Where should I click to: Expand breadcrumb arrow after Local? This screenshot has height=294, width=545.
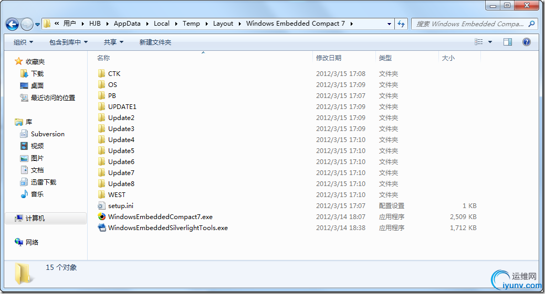[176, 24]
